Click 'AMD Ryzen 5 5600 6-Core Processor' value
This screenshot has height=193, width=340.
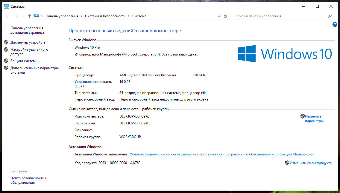(x=148, y=75)
